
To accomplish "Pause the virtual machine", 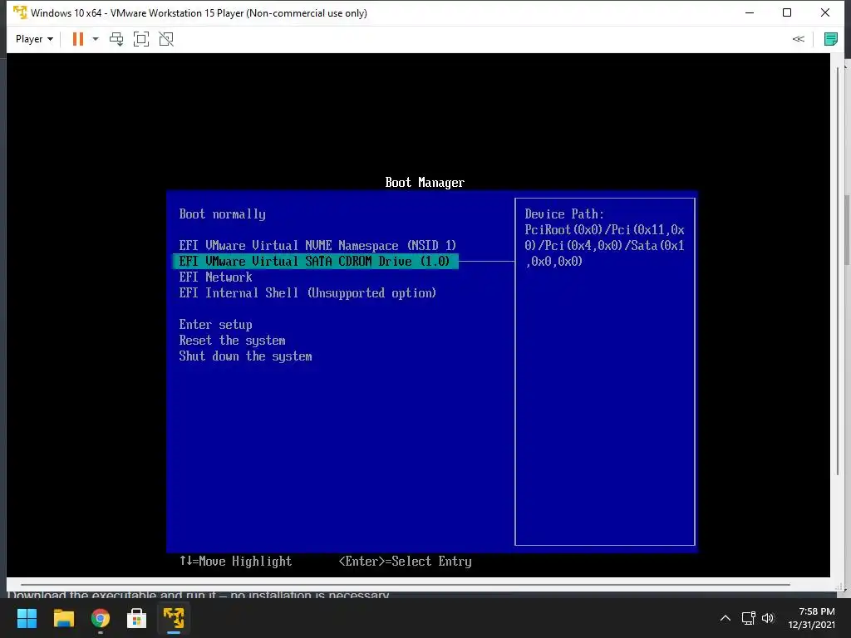I will [78, 39].
